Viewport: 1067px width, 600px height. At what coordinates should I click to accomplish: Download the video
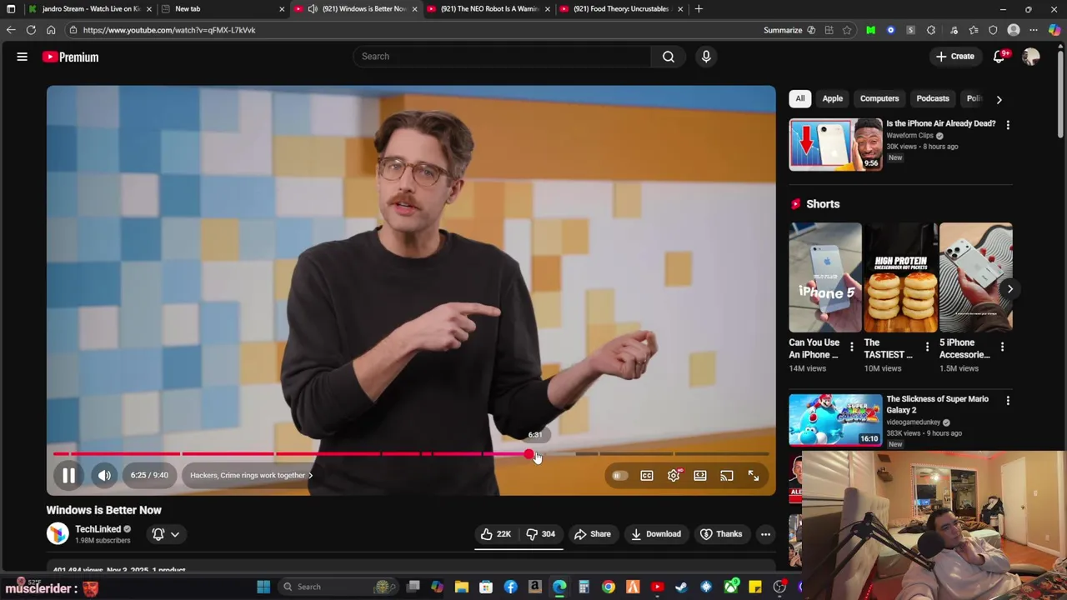(656, 534)
